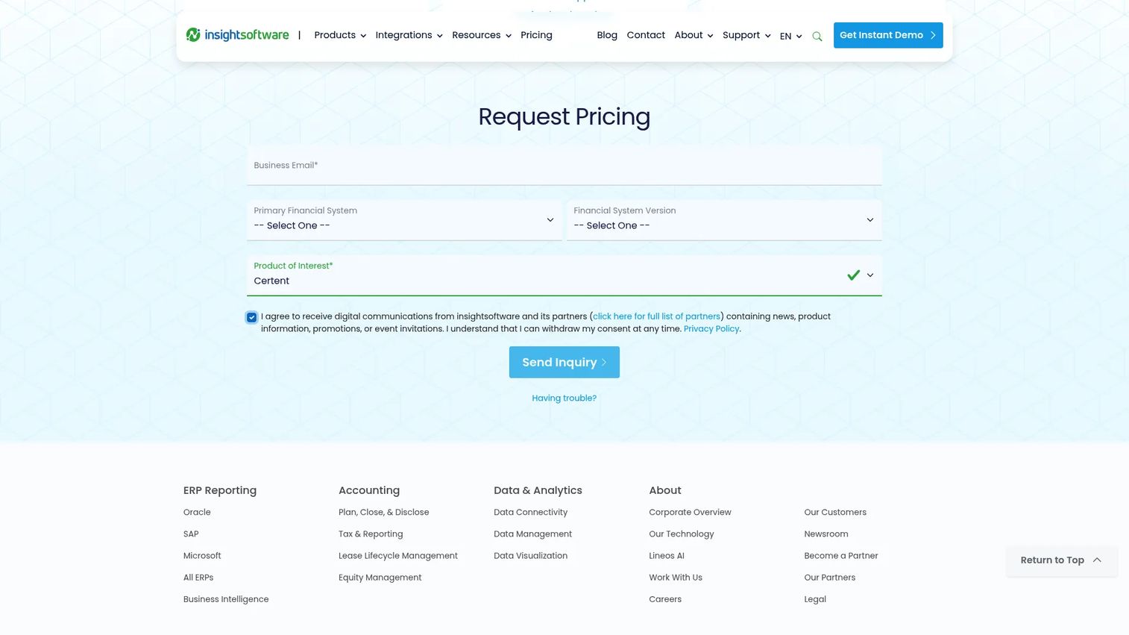Open the Legal footer link
The image size is (1129, 635).
815,598
